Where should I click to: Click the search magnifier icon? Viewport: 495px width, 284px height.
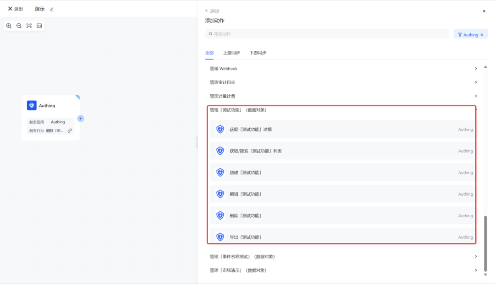(x=210, y=34)
